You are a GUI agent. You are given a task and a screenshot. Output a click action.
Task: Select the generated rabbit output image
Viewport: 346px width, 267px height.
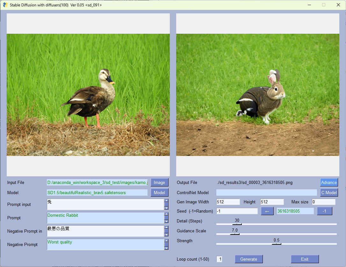(257, 95)
